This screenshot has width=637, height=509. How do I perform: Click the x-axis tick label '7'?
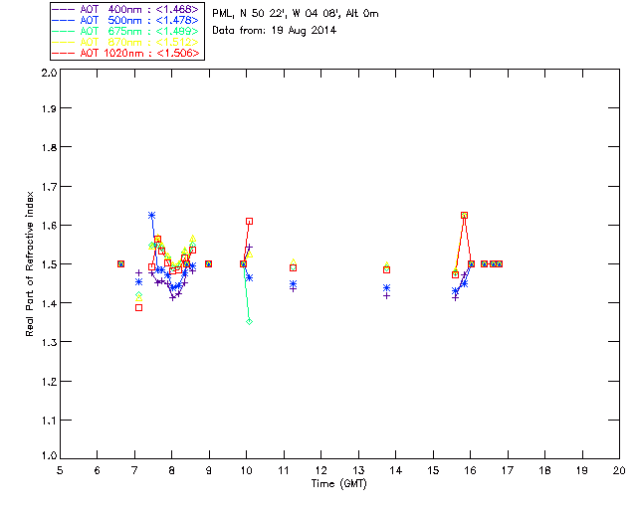coord(134,470)
